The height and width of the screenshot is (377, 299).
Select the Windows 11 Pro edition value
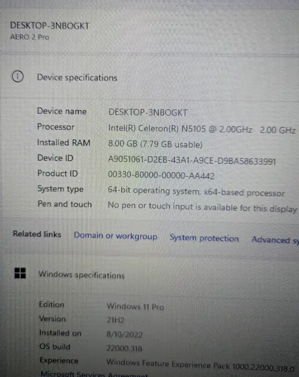pos(135,306)
